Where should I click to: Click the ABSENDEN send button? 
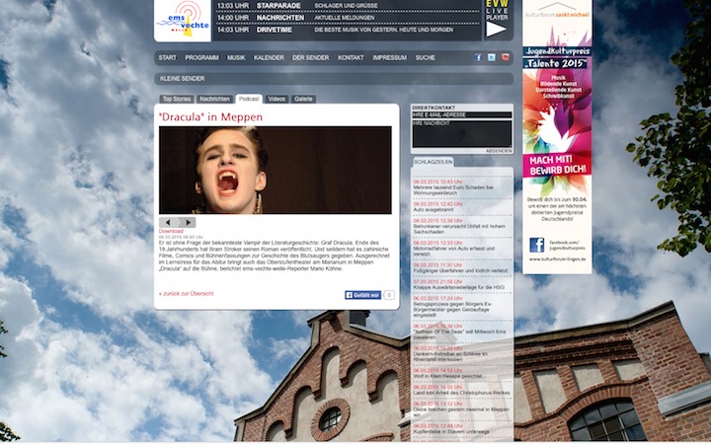tap(499, 151)
